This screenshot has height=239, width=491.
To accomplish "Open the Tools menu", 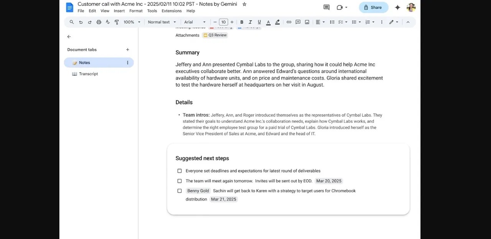I will [x=152, y=11].
